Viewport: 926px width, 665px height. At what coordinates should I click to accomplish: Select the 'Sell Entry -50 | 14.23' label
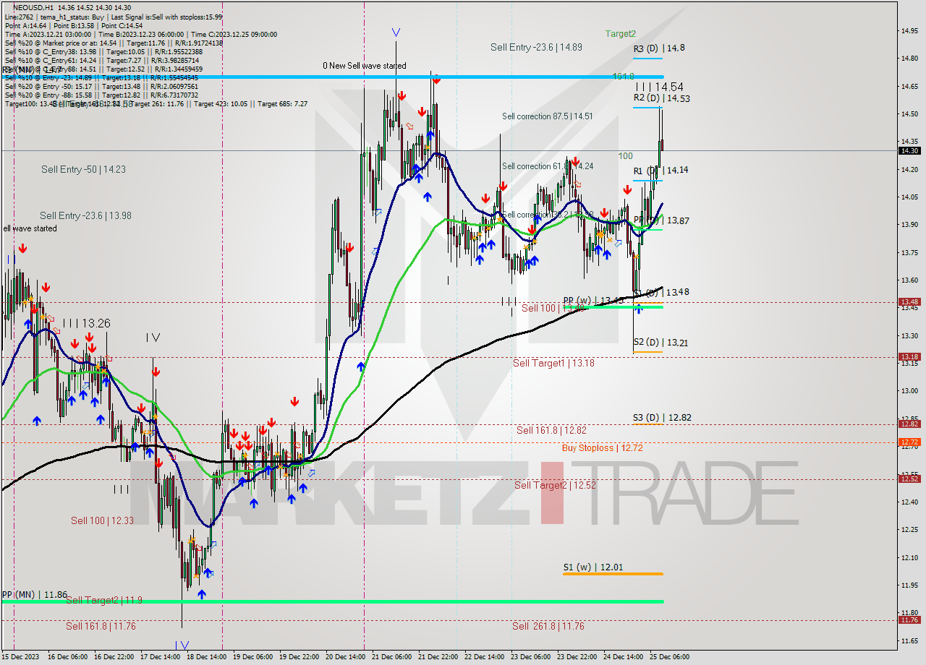(83, 170)
